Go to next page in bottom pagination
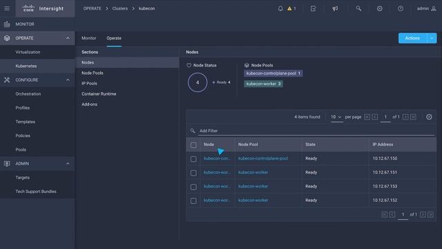 [423, 214]
